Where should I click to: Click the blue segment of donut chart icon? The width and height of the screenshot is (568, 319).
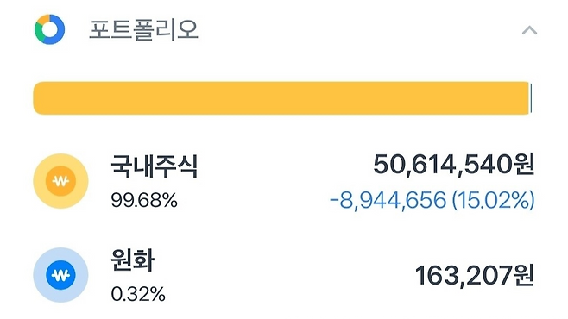pyautogui.click(x=58, y=34)
